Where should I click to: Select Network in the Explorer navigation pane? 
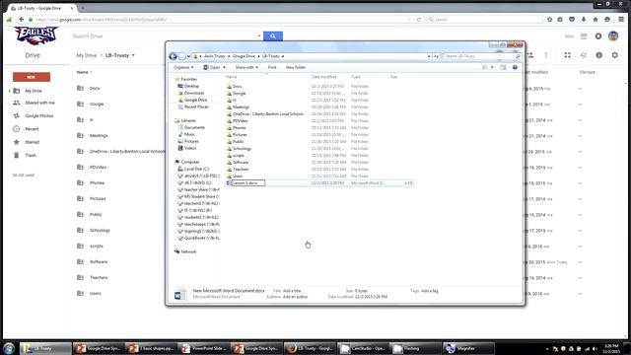click(x=188, y=252)
